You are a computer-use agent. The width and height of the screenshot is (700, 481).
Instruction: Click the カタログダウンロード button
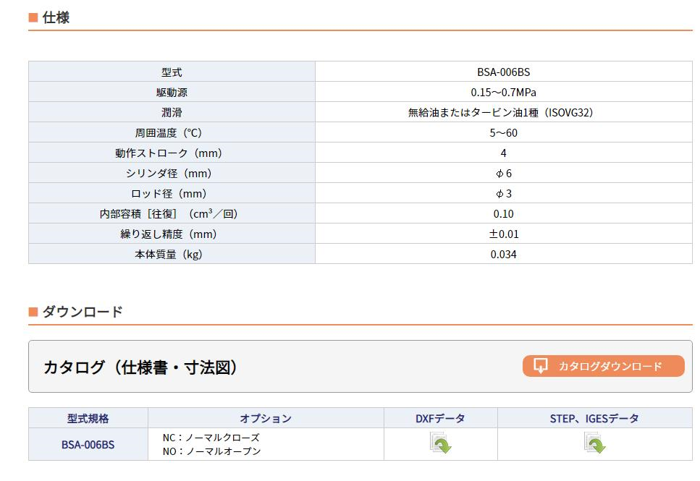(x=602, y=366)
